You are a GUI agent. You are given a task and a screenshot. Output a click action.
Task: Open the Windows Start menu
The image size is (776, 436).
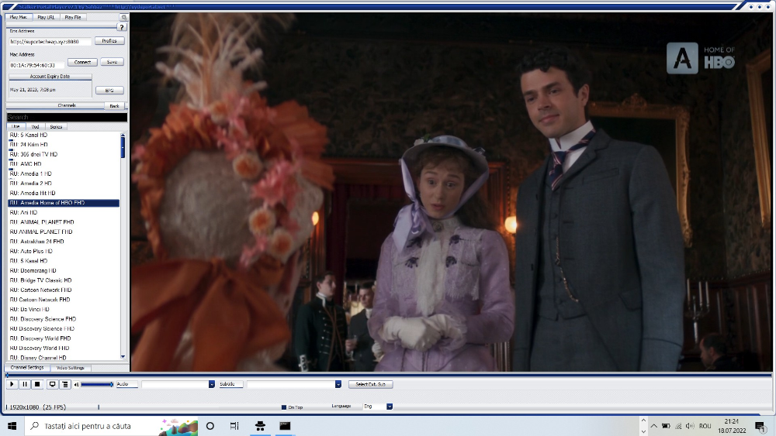click(x=12, y=426)
